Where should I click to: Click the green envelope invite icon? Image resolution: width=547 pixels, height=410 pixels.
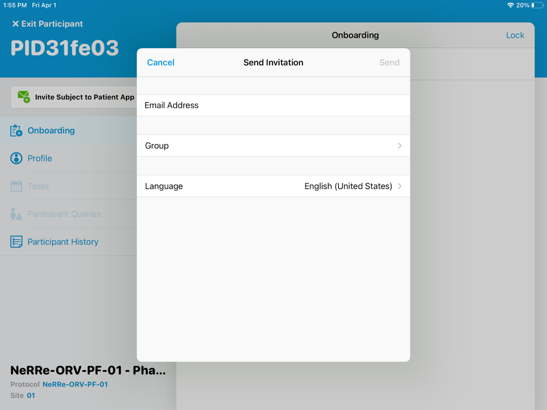point(24,97)
